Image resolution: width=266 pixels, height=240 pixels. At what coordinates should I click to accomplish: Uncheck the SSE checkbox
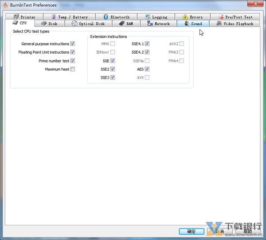point(113,61)
